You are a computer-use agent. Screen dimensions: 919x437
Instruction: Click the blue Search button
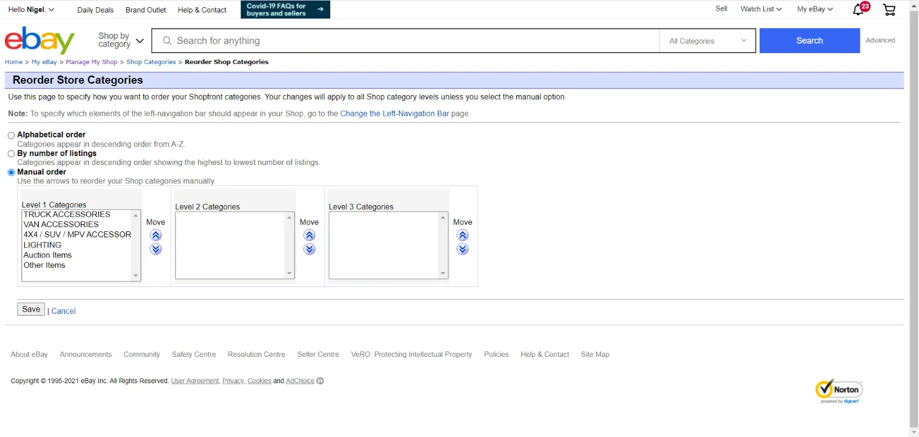click(x=810, y=41)
